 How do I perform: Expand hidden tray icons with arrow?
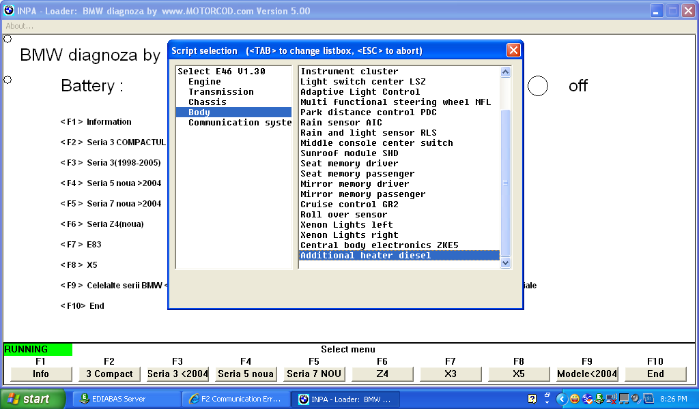[562, 399]
